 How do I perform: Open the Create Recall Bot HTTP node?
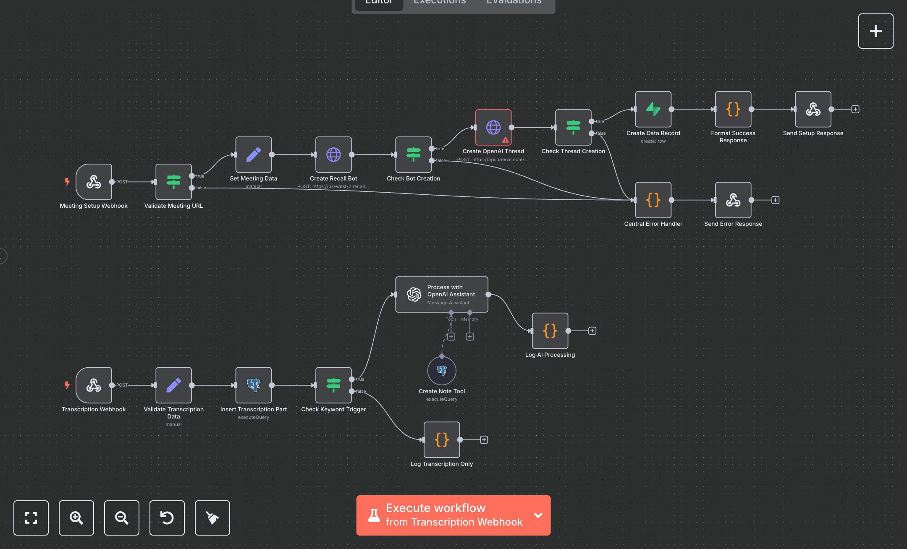[x=334, y=154]
